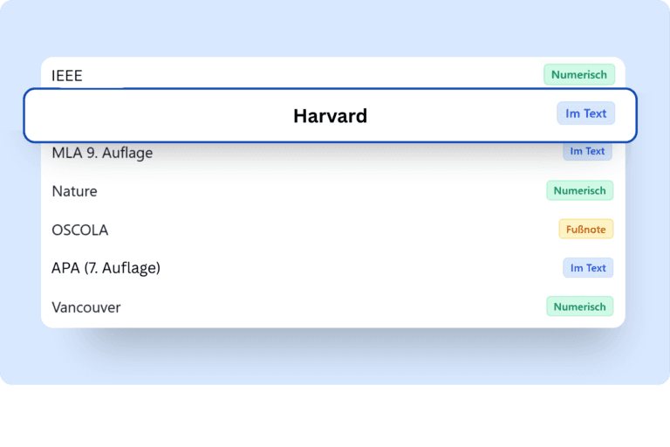Select the IEEE citation style
Screen dimensions: 670x447
pos(67,75)
